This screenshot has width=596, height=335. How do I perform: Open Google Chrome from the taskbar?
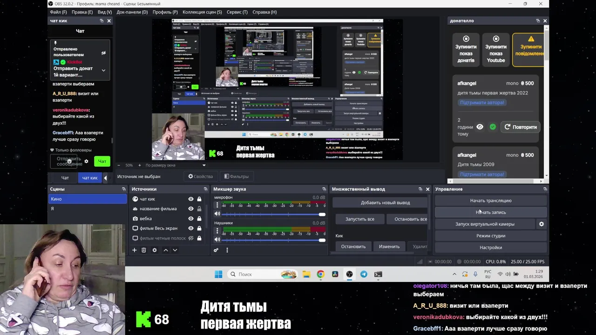pos(320,274)
